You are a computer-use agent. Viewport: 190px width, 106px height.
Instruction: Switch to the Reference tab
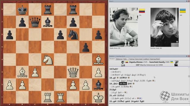[x=119, y=59]
